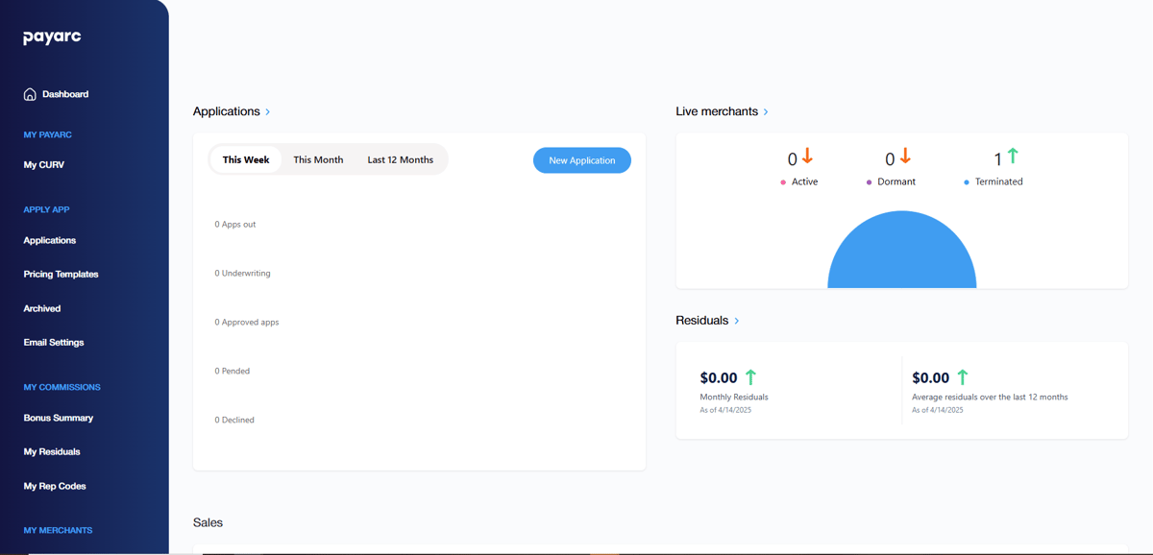The image size is (1153, 555).
Task: Open the Bonus Summary link
Action: [59, 418]
